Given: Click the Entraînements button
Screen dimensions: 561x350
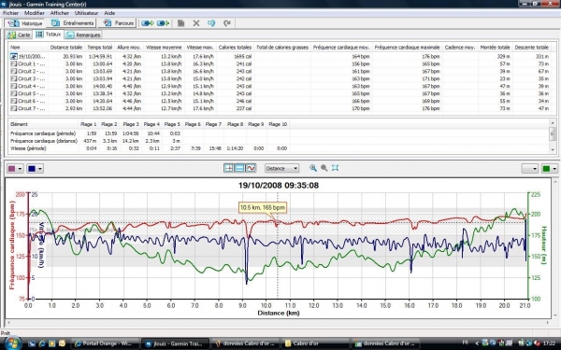Looking at the screenshot, I should pos(72,23).
